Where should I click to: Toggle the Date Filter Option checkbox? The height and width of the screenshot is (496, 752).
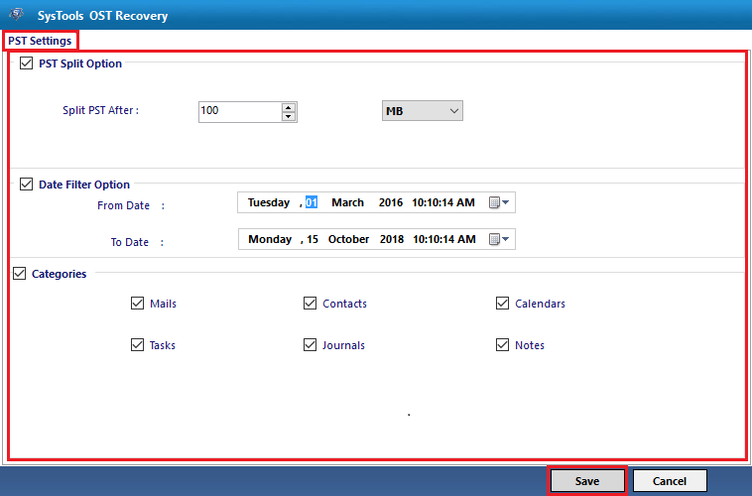(x=27, y=185)
